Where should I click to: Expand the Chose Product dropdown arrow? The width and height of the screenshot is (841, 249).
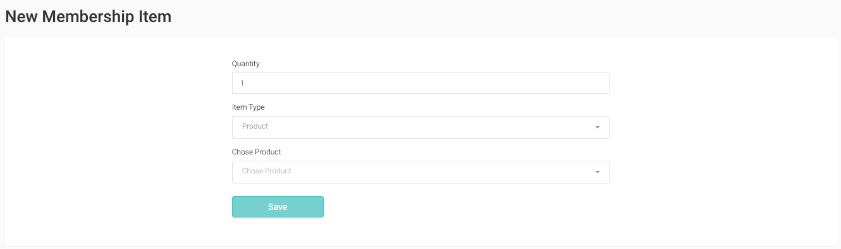click(597, 172)
